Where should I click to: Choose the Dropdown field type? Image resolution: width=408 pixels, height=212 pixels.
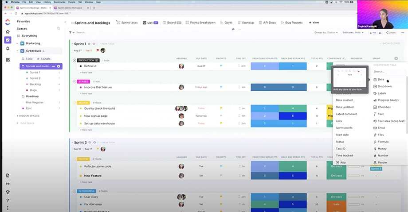click(x=382, y=86)
